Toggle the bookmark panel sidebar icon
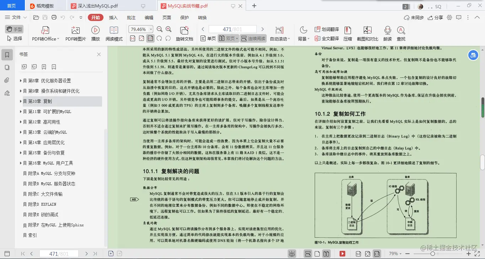This screenshot has width=485, height=259. (x=7, y=54)
